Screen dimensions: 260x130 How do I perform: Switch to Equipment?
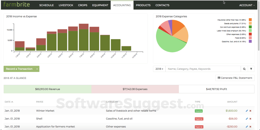(x=100, y=5)
